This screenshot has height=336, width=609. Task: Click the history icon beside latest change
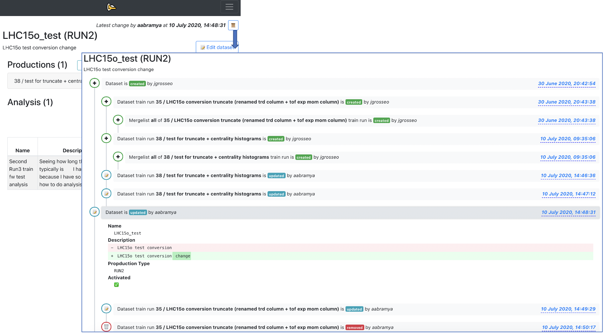233,25
